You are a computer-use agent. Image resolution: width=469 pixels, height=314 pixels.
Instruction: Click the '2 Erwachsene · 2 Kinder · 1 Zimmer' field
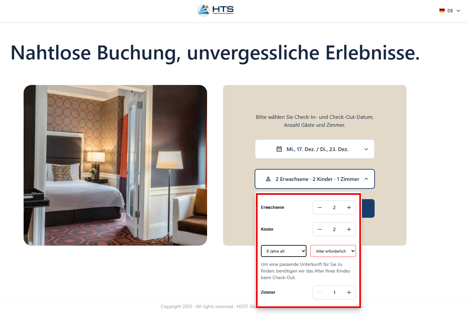315,179
